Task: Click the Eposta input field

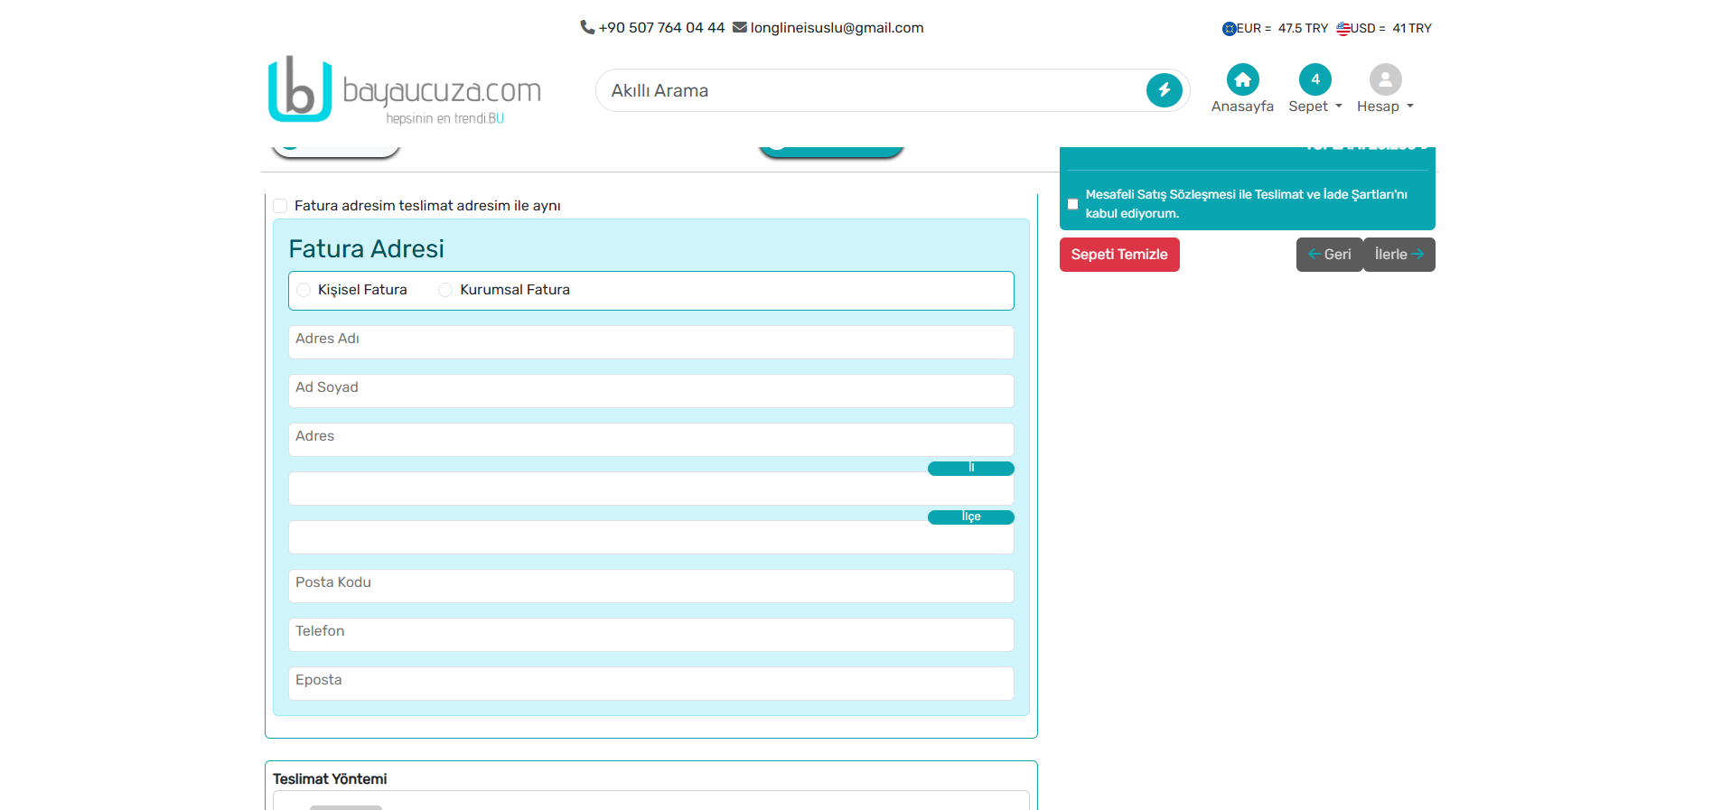Action: click(650, 684)
